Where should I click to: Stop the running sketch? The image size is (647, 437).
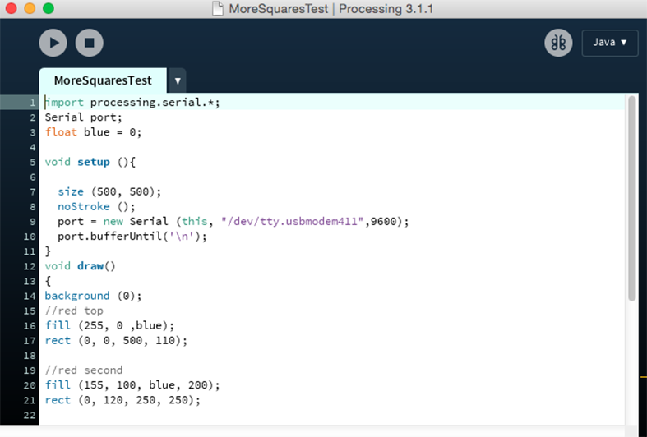point(89,43)
